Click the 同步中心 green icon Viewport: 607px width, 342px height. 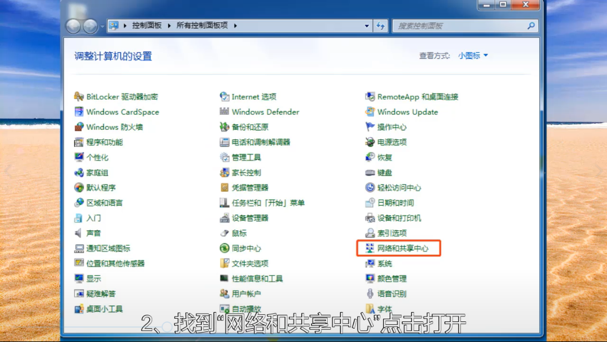coord(224,248)
